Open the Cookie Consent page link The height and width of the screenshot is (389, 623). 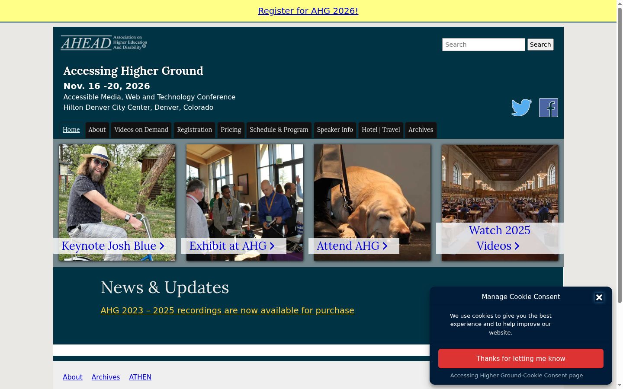point(517,376)
